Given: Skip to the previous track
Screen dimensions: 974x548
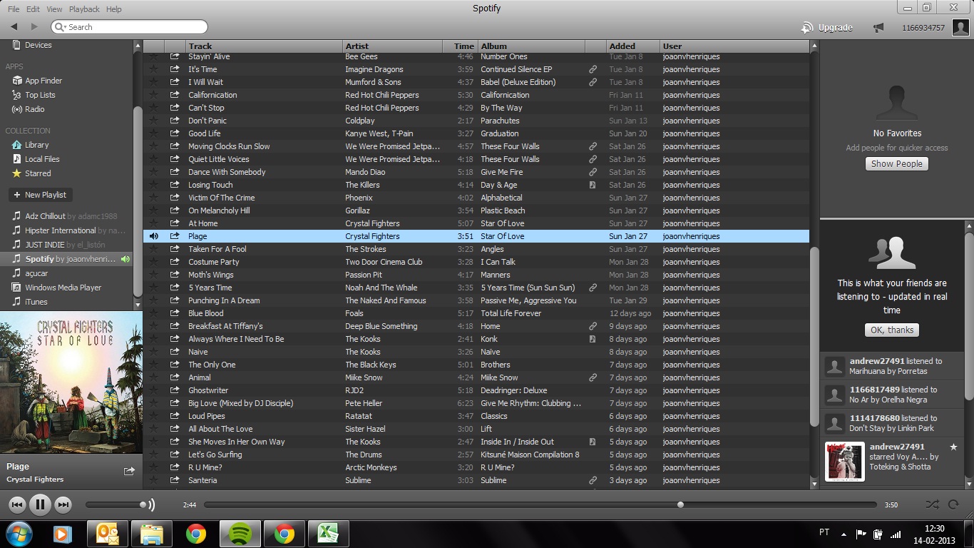Looking at the screenshot, I should (17, 505).
